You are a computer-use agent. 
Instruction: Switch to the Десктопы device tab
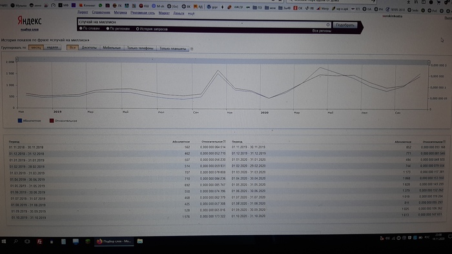pos(89,48)
